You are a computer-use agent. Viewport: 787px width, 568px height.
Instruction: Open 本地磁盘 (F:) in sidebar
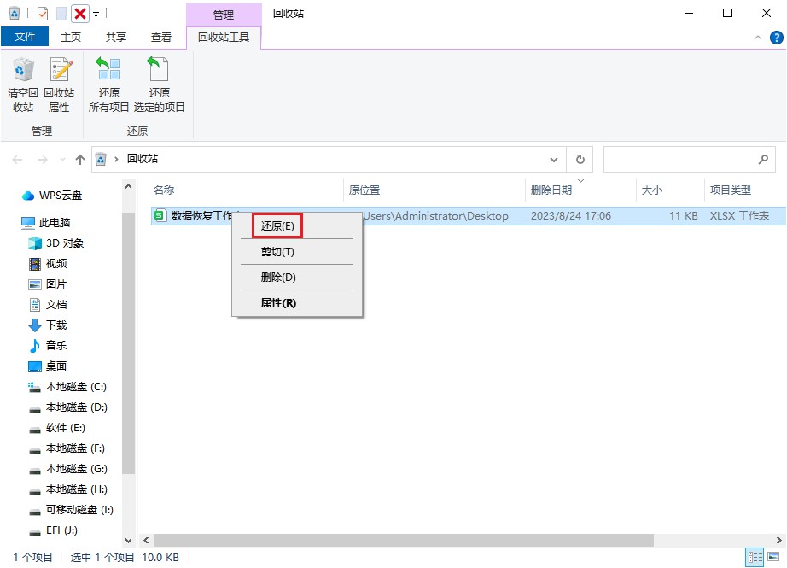[67, 448]
